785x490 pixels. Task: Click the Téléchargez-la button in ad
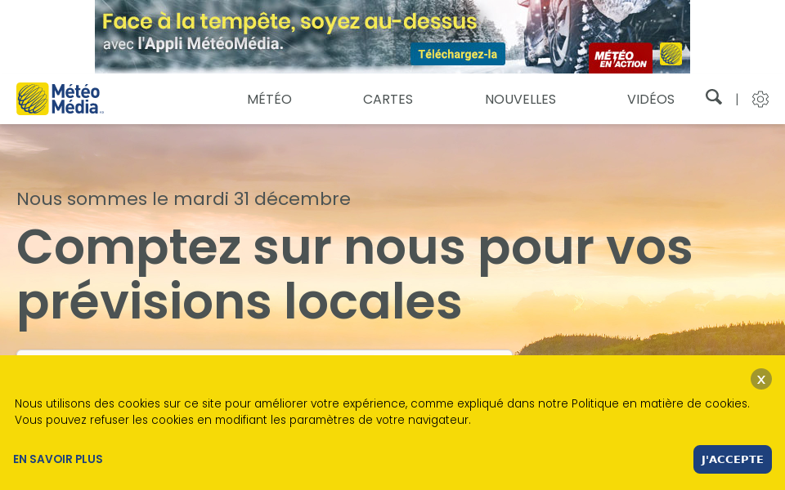(x=458, y=54)
